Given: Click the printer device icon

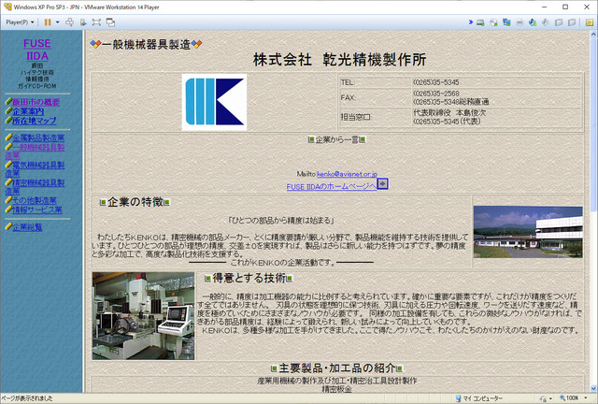Looking at the screenshot, I should (x=520, y=22).
